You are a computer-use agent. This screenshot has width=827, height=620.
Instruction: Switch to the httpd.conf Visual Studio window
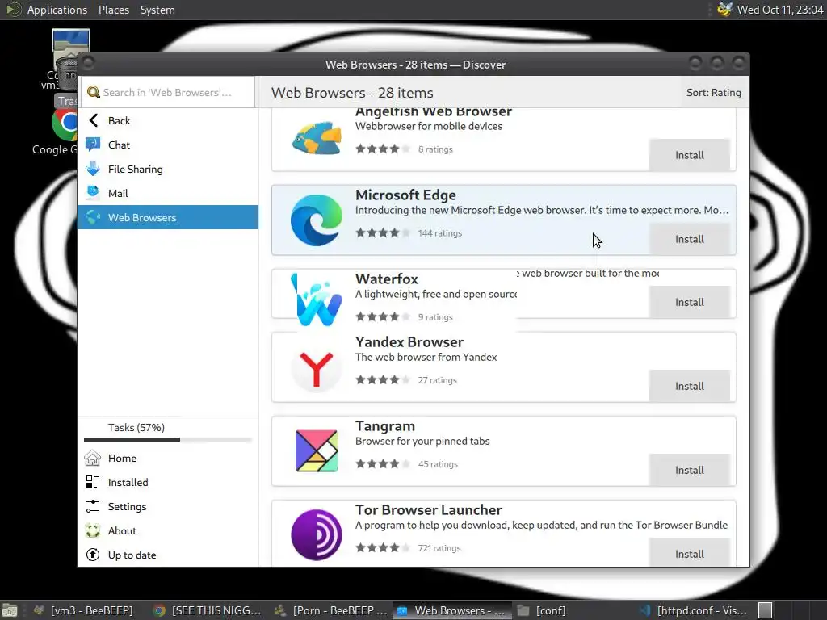tap(695, 610)
